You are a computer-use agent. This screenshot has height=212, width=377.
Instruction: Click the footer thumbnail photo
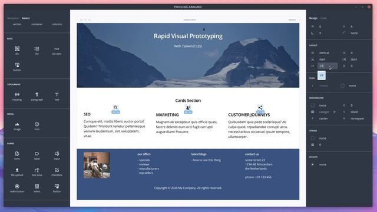[97, 165]
